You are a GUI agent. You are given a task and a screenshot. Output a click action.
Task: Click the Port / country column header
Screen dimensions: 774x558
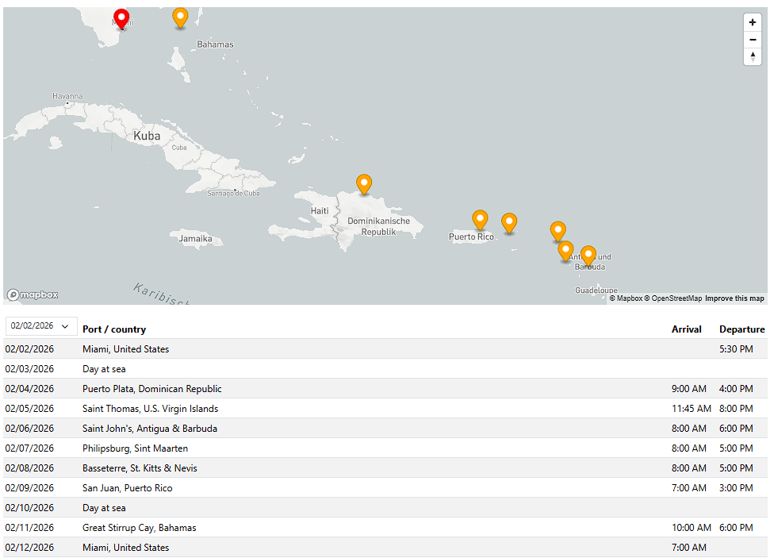pyautogui.click(x=114, y=329)
